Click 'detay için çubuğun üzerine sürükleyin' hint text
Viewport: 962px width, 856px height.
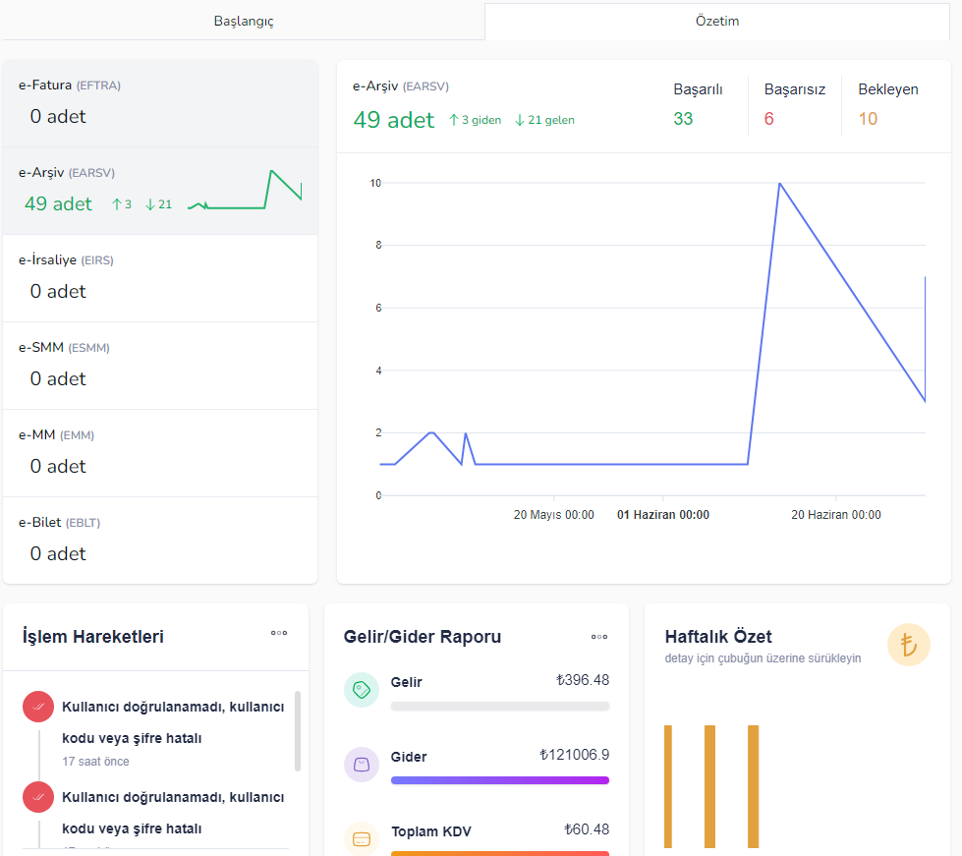(x=763, y=658)
